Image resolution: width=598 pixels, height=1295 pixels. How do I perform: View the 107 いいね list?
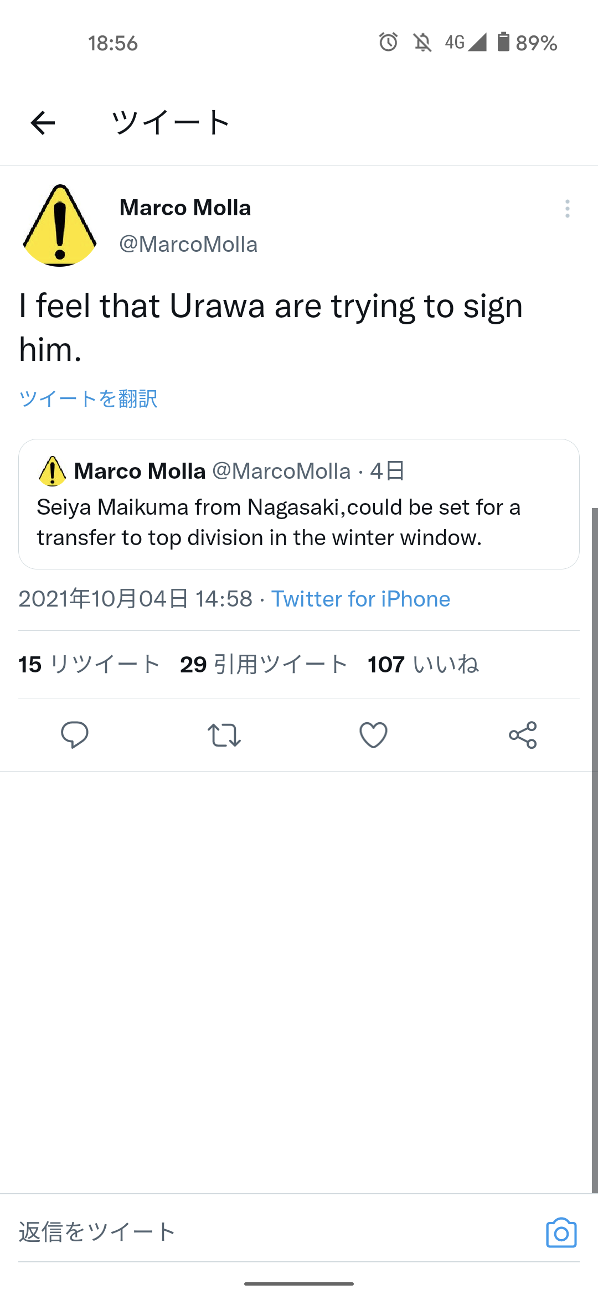tap(423, 664)
